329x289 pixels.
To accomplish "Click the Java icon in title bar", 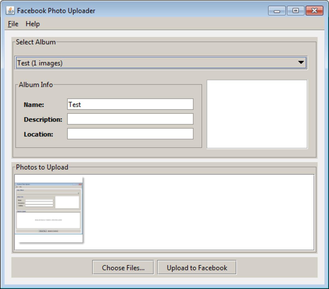I will pyautogui.click(x=10, y=11).
